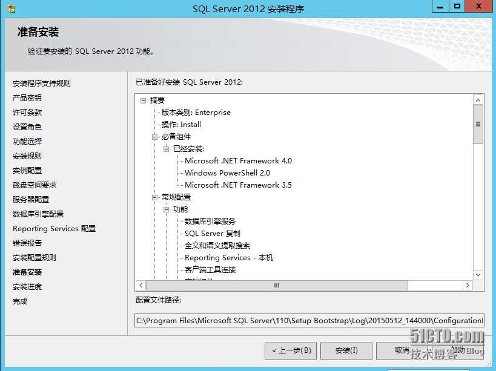Select 客户端工具连接 feature item

(210, 270)
